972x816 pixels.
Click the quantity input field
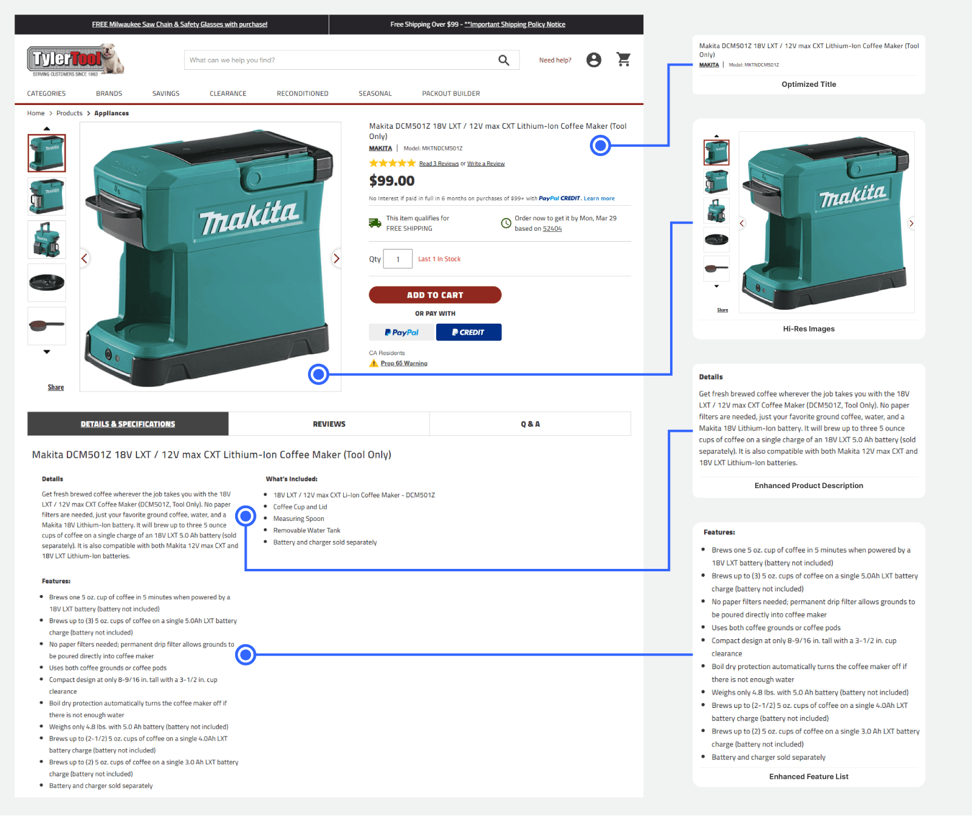[x=398, y=259]
